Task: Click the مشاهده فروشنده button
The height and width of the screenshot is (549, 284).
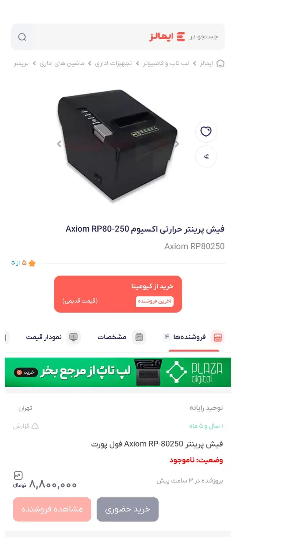Action: click(x=52, y=509)
